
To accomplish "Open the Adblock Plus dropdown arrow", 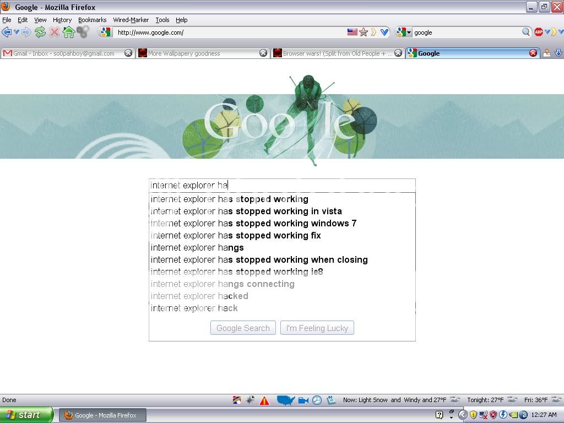I will click(x=547, y=32).
